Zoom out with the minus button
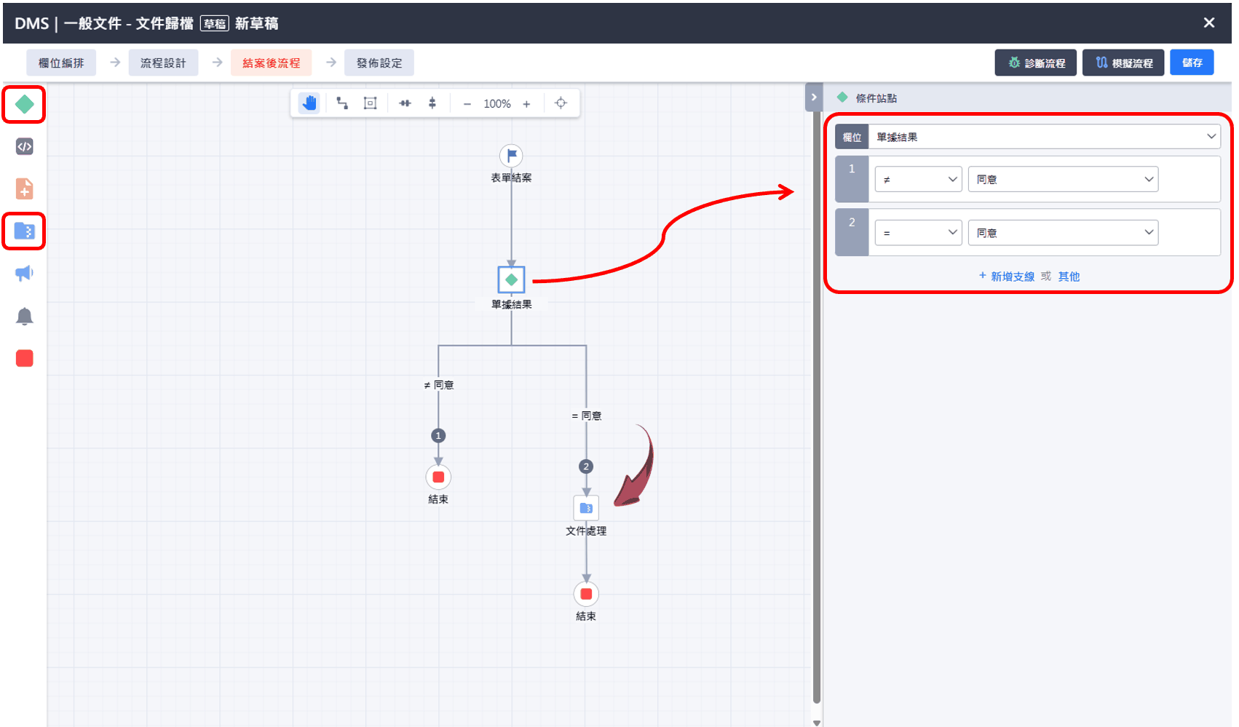The width and height of the screenshot is (1239, 727). click(x=467, y=104)
